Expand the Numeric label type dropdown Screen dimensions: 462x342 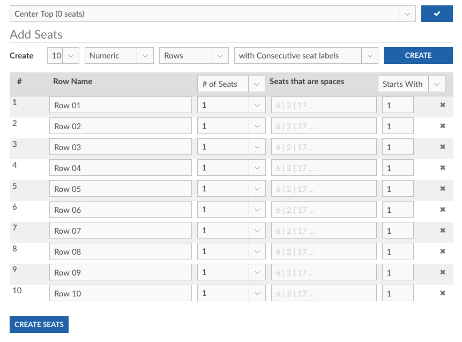pyautogui.click(x=118, y=56)
